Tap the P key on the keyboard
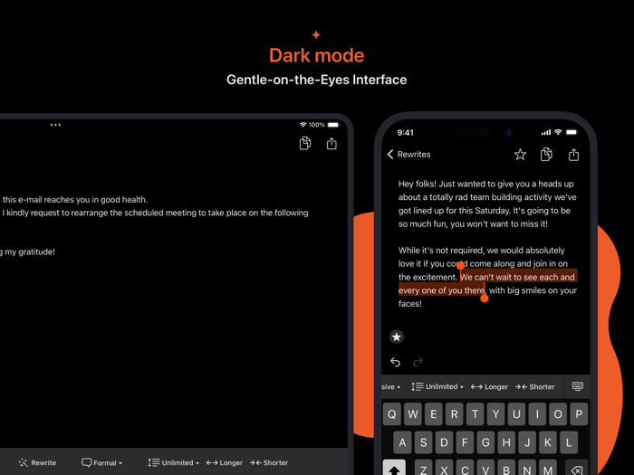The image size is (634, 475). 579,414
